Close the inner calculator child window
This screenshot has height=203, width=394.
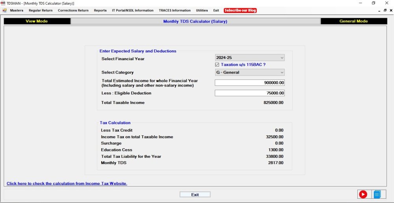click(x=391, y=11)
